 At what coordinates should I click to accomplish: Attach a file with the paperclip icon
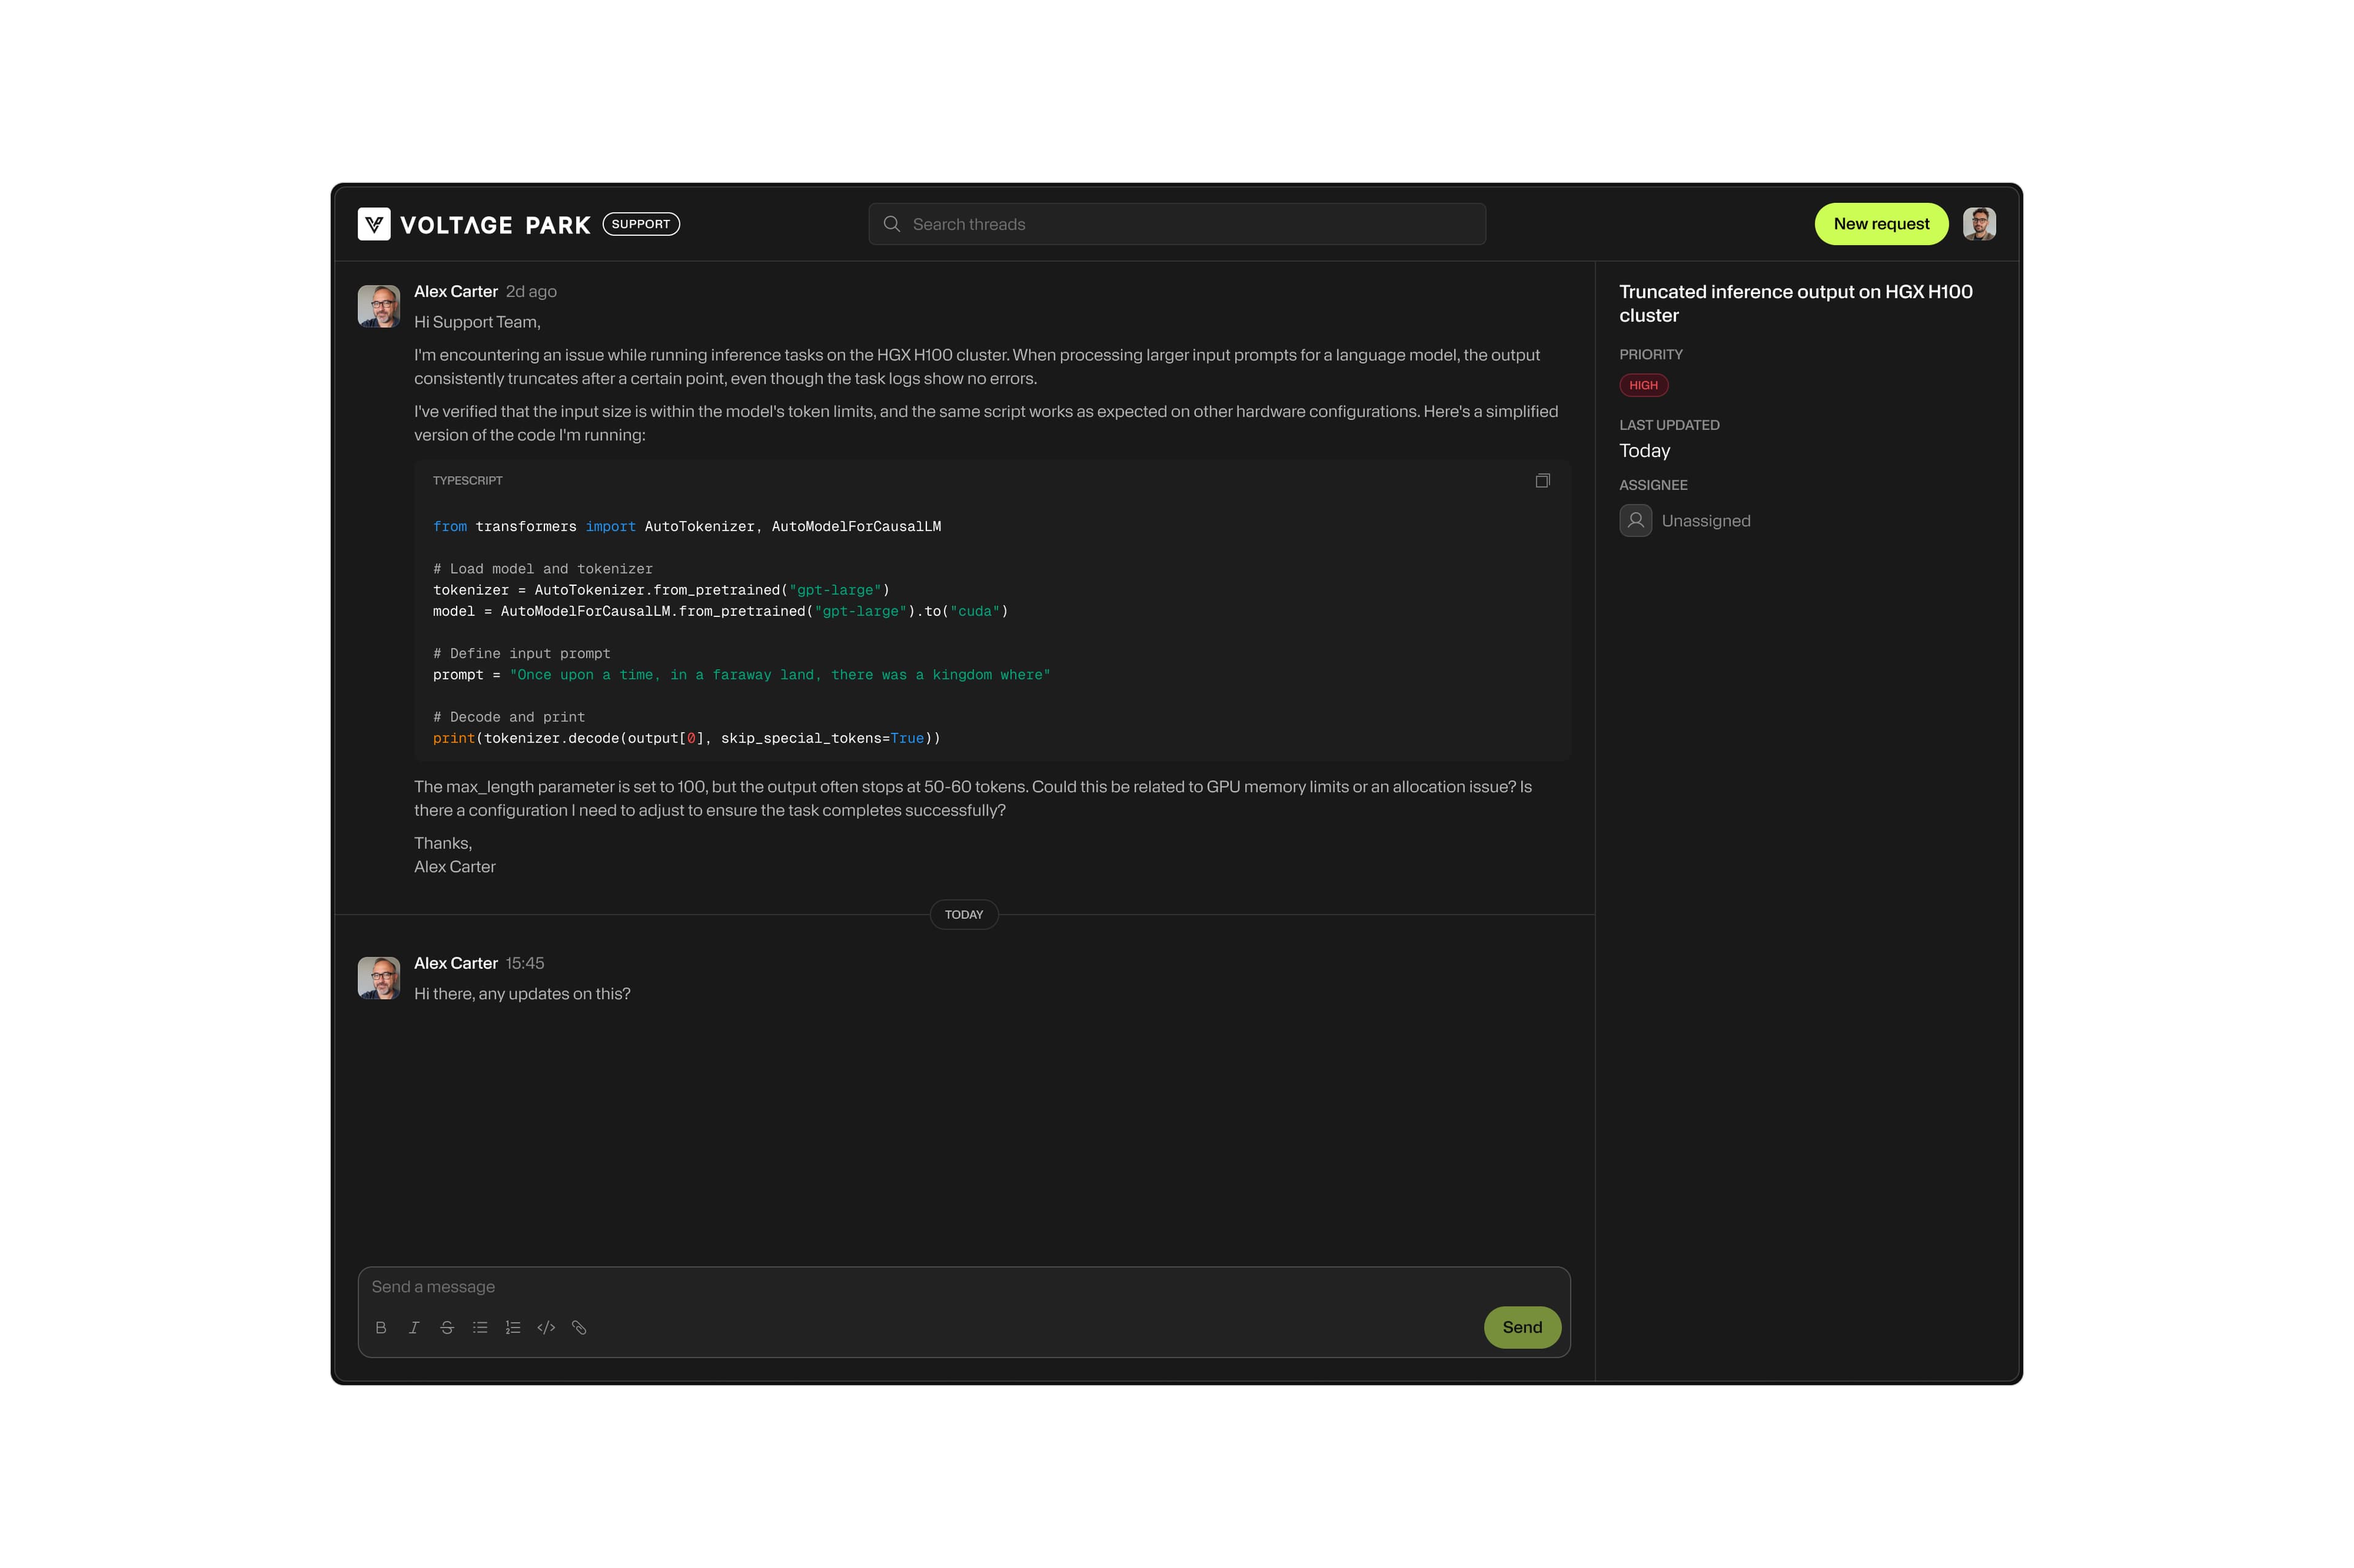coord(579,1327)
